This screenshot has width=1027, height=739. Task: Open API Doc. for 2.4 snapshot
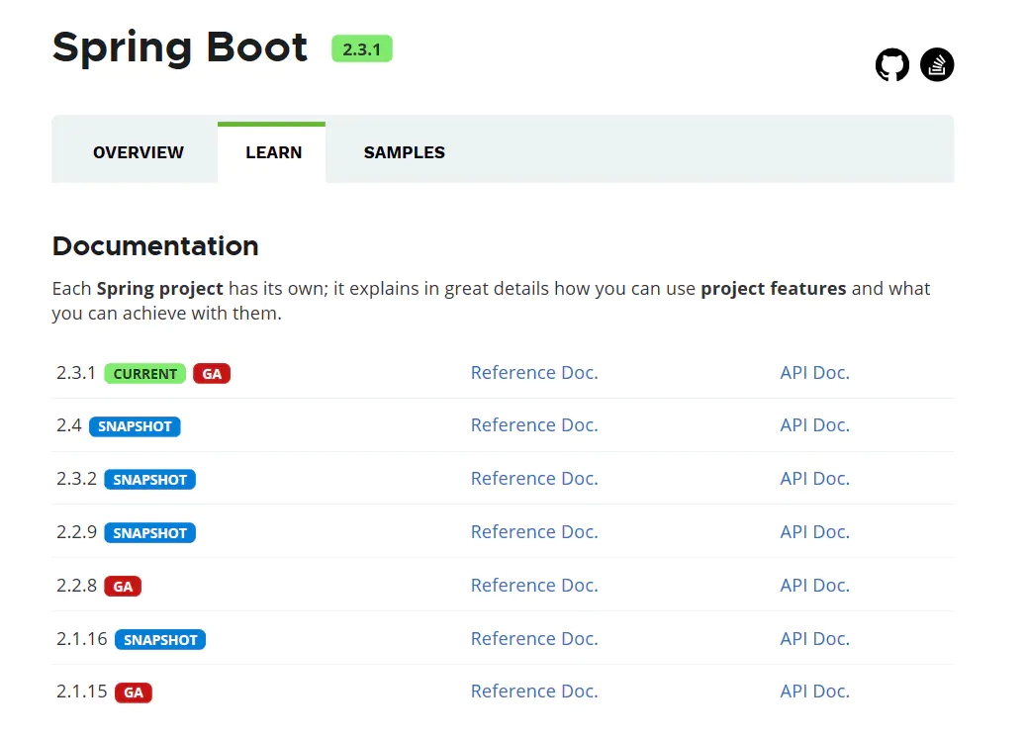pyautogui.click(x=814, y=425)
